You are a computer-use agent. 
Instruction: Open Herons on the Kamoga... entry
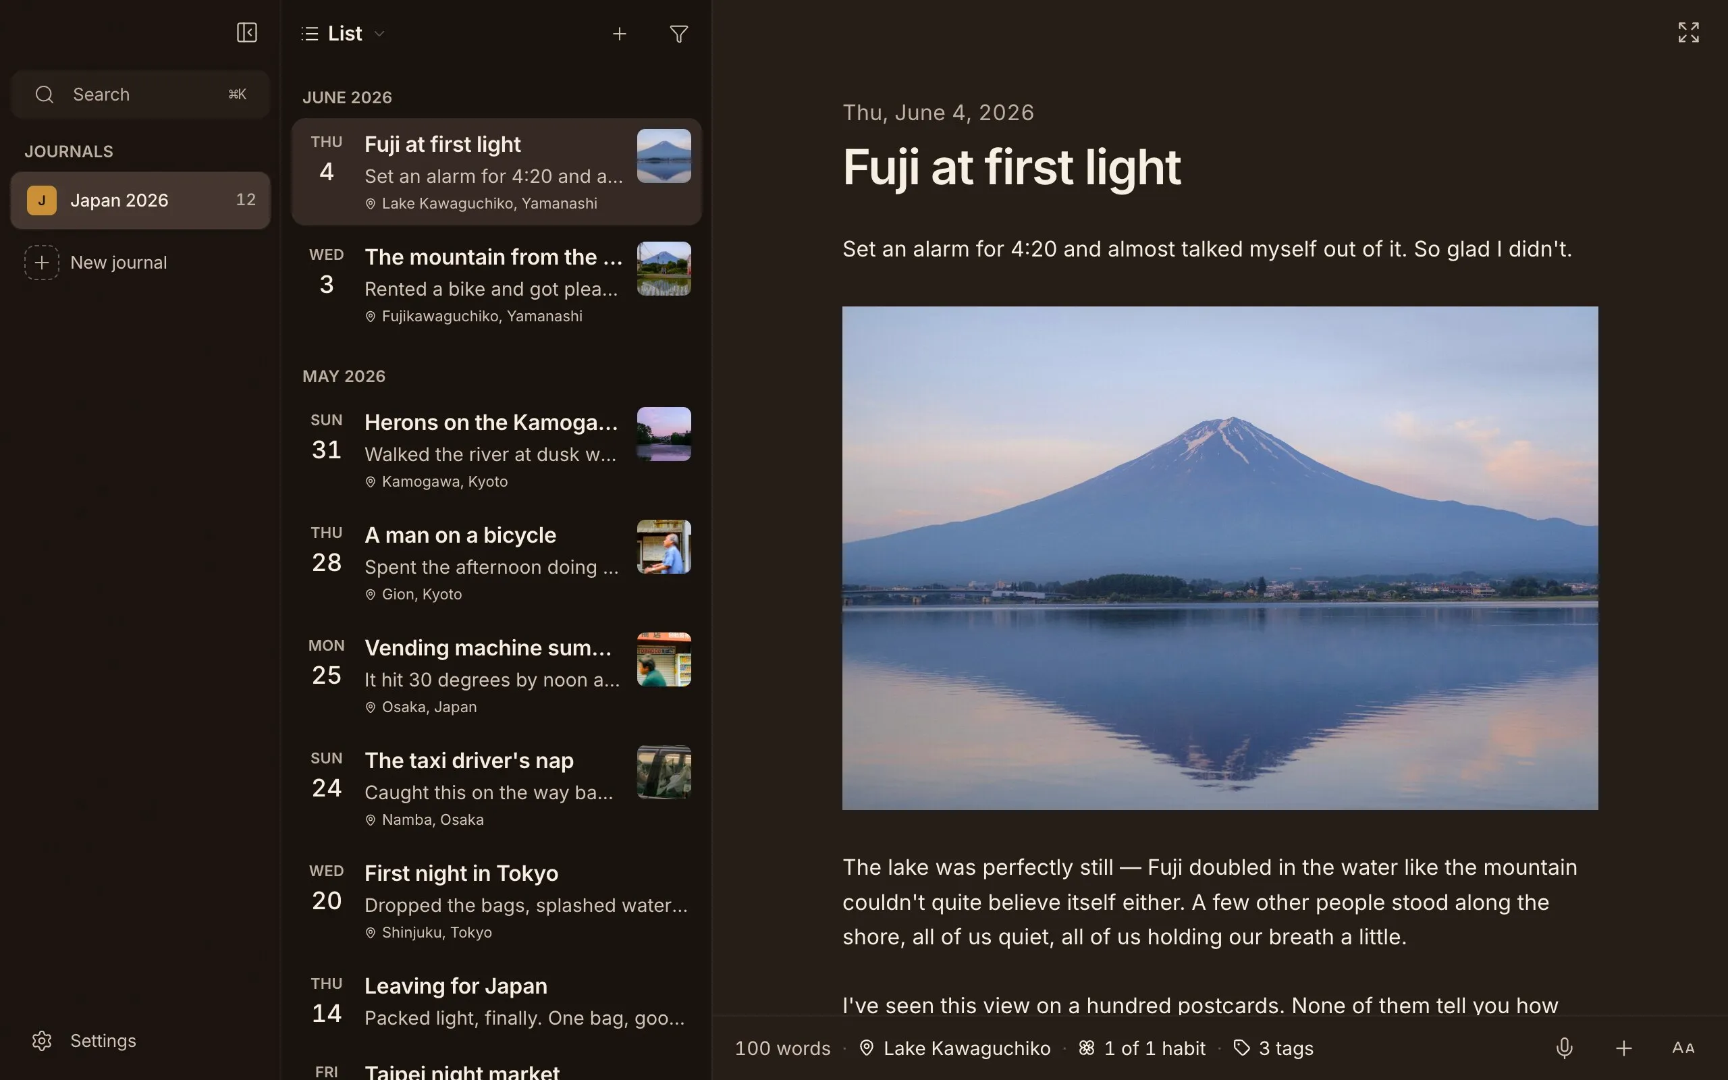point(496,450)
